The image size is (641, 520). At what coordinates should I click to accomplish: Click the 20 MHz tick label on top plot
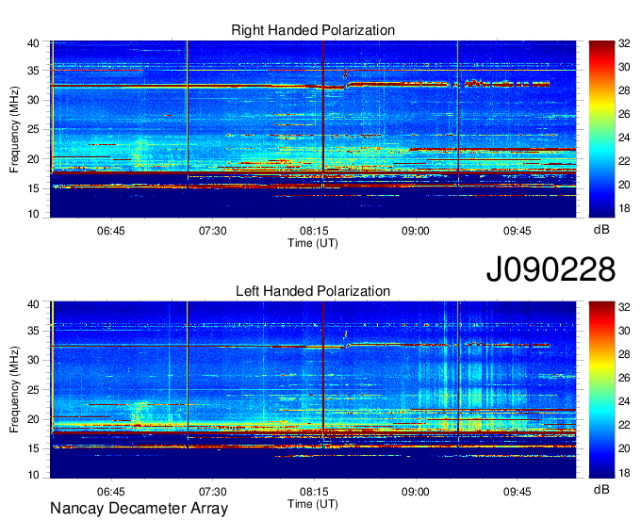pyautogui.click(x=34, y=159)
